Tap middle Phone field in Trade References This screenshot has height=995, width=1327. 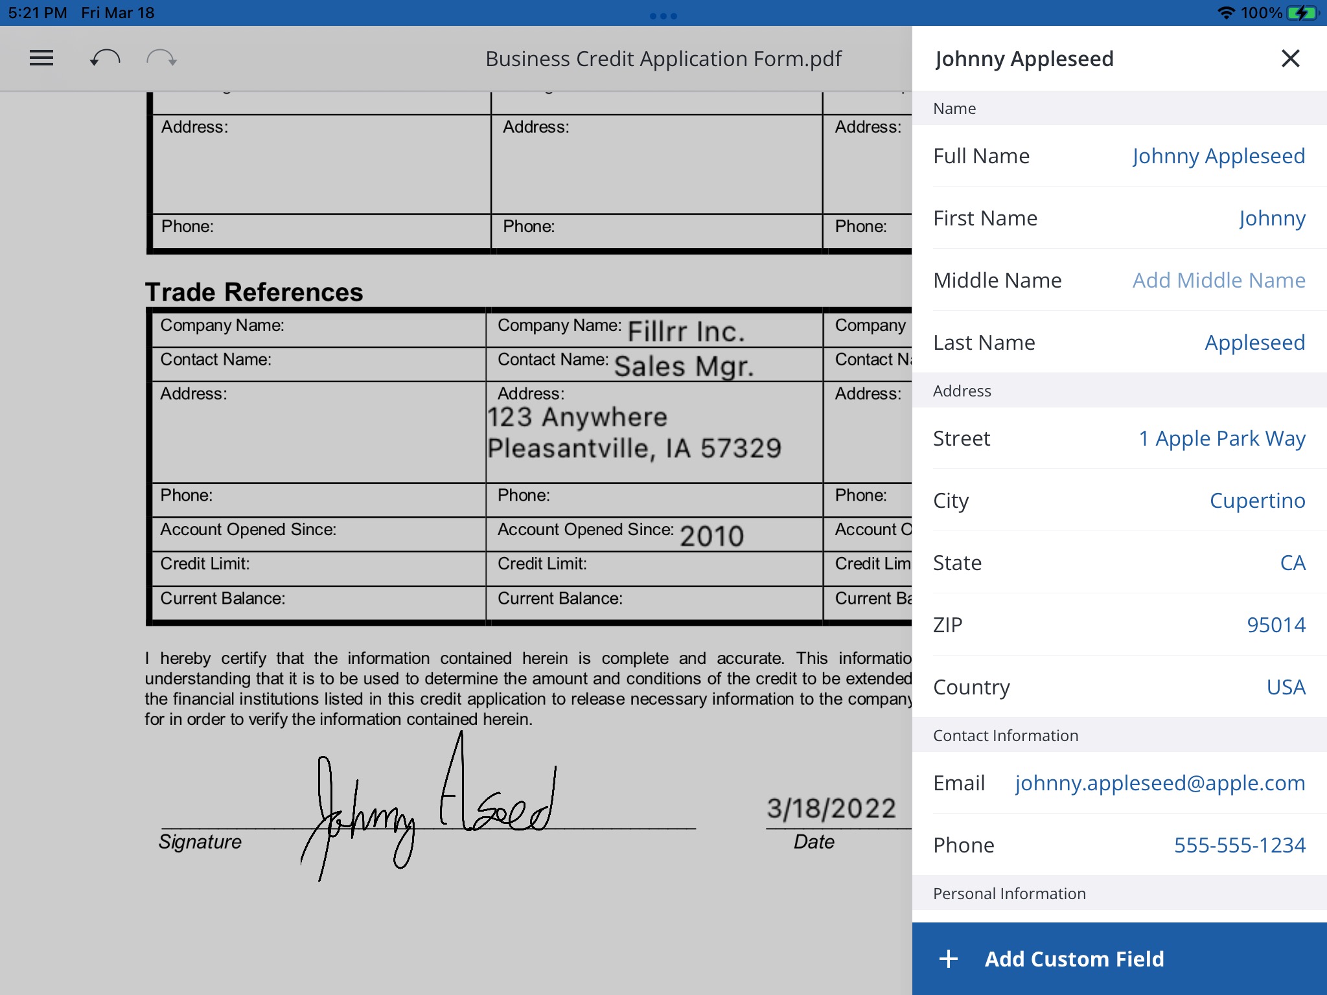pyautogui.click(x=654, y=500)
